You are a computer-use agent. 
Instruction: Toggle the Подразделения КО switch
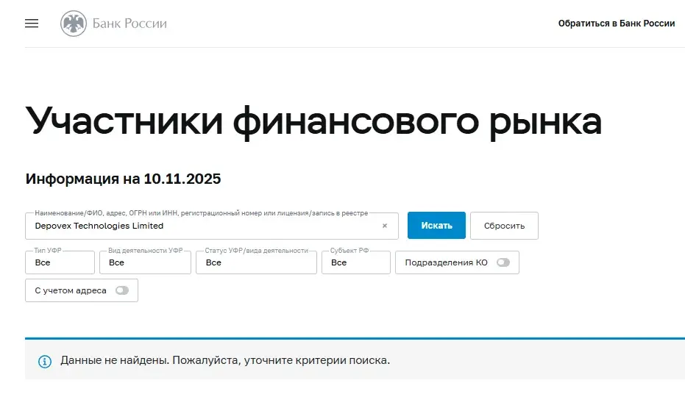pos(503,262)
